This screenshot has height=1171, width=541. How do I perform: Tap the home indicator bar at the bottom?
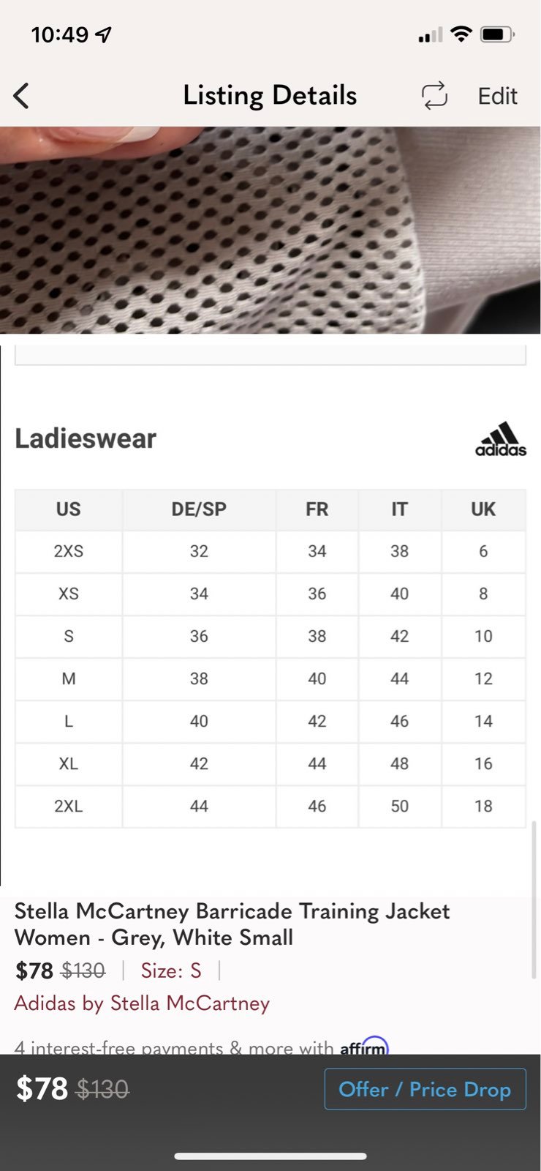pyautogui.click(x=270, y=1156)
